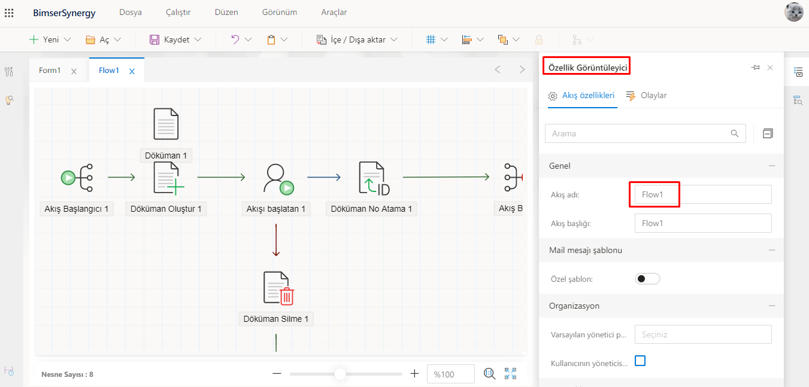Click the undo arrow icon
The width and height of the screenshot is (809, 387).
[x=235, y=39]
